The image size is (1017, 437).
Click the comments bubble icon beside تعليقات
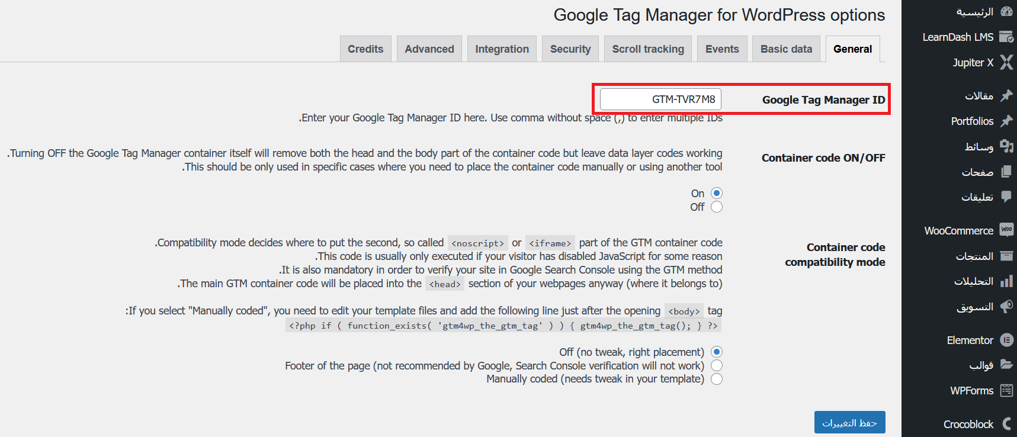coord(1006,197)
